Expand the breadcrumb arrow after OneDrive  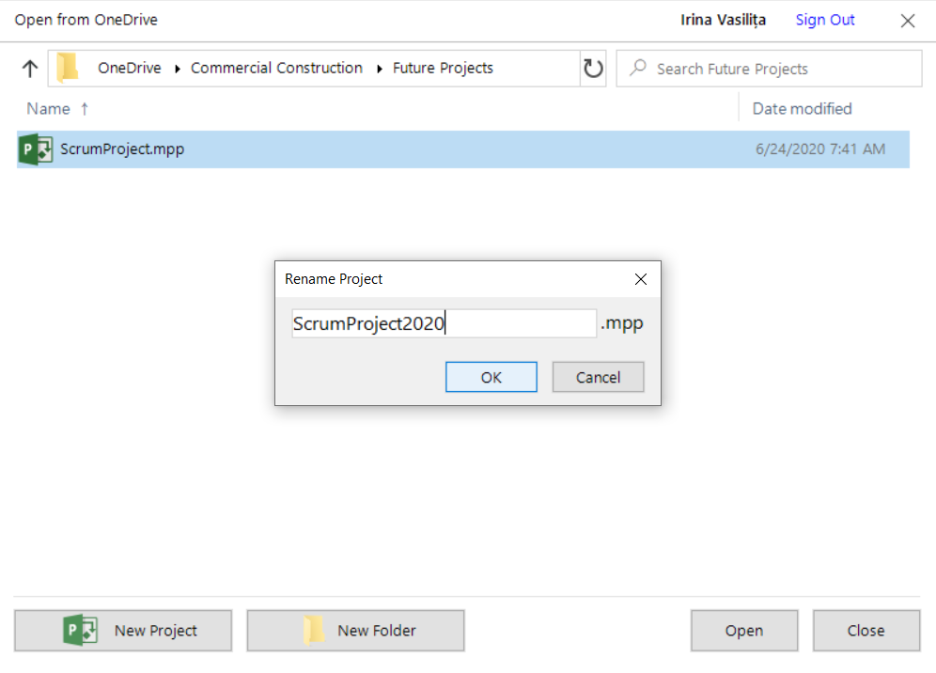[177, 69]
